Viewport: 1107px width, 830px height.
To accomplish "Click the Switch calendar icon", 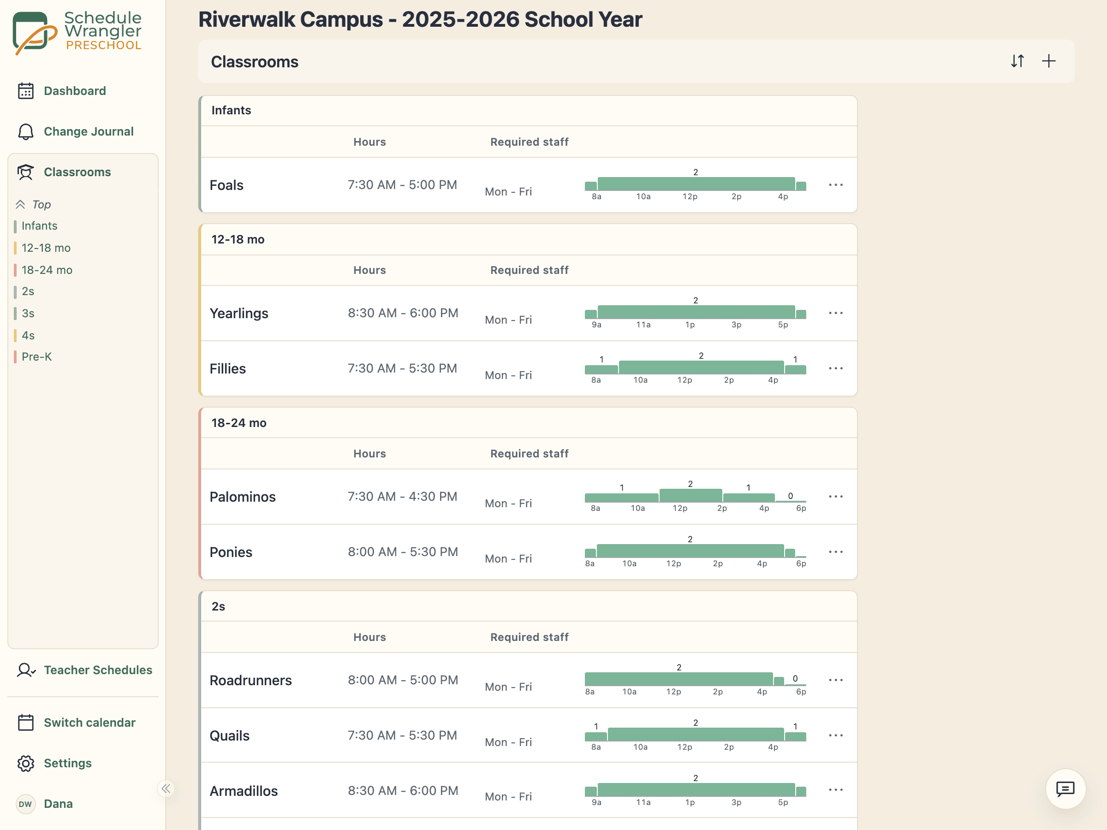I will pyautogui.click(x=25, y=723).
